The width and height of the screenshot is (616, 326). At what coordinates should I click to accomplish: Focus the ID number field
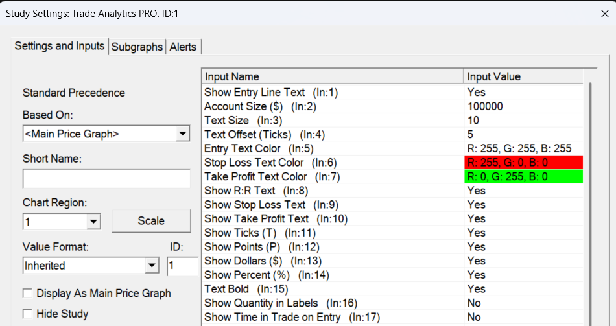click(182, 265)
